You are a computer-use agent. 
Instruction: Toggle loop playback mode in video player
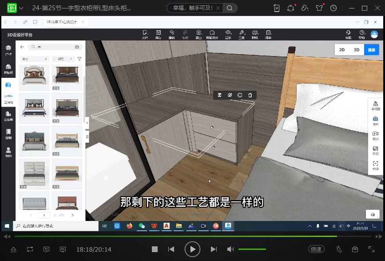(30, 249)
